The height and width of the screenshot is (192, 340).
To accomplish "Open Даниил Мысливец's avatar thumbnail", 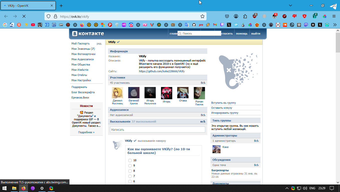I will click(x=117, y=93).
